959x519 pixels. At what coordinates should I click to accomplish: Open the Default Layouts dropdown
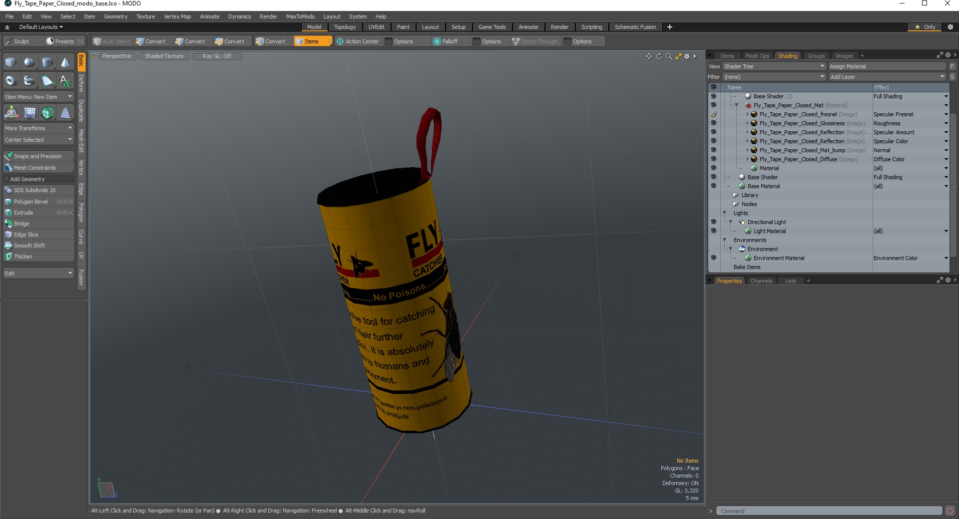coord(41,27)
